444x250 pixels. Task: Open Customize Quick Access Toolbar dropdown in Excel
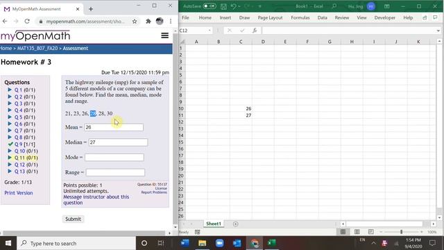pyautogui.click(x=260, y=6)
